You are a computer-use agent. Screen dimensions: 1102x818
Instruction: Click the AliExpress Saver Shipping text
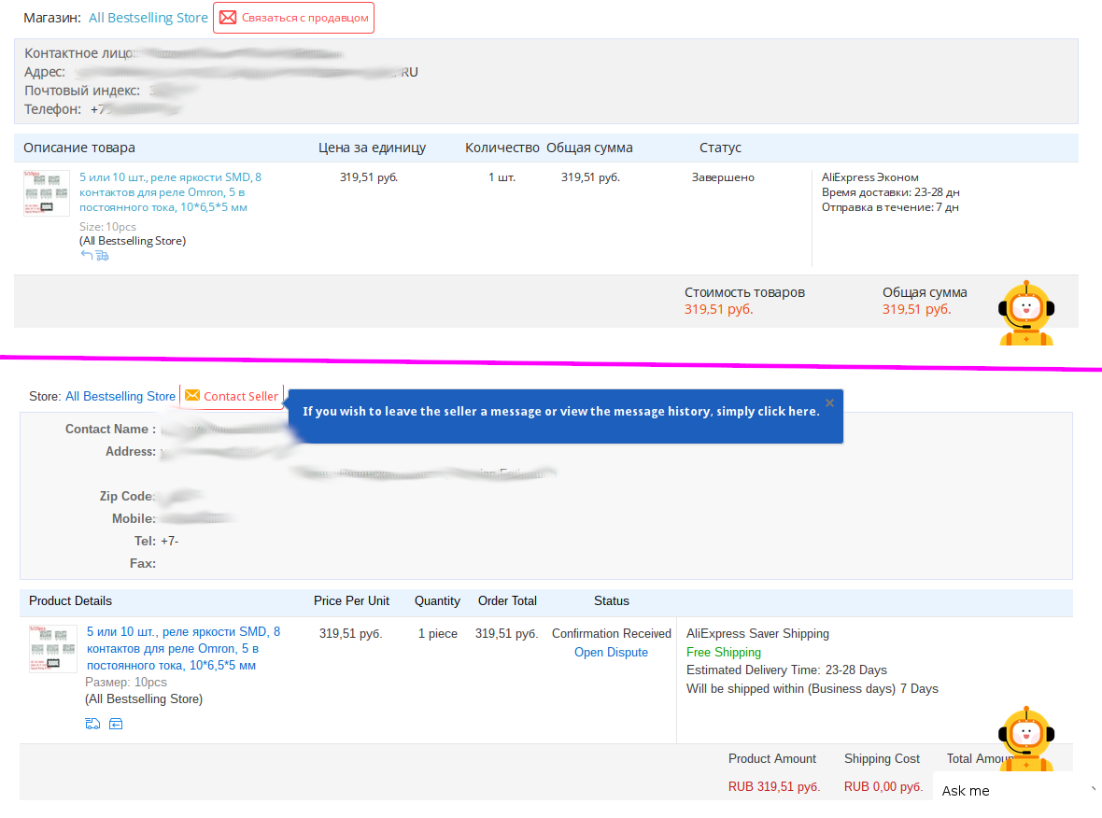[x=757, y=633]
